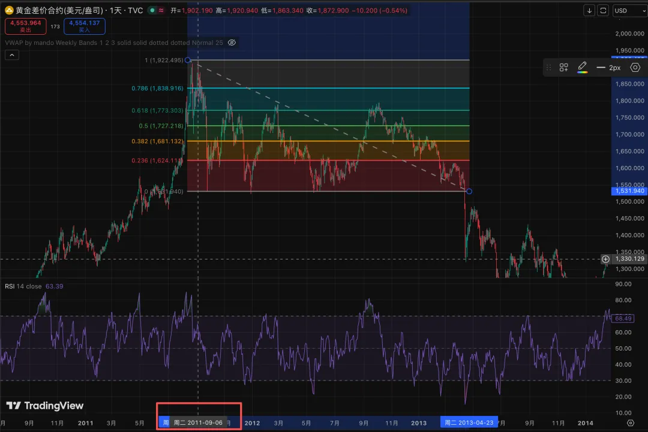
Task: Grab the floating toolbar dotted drag handle
Action: click(549, 67)
